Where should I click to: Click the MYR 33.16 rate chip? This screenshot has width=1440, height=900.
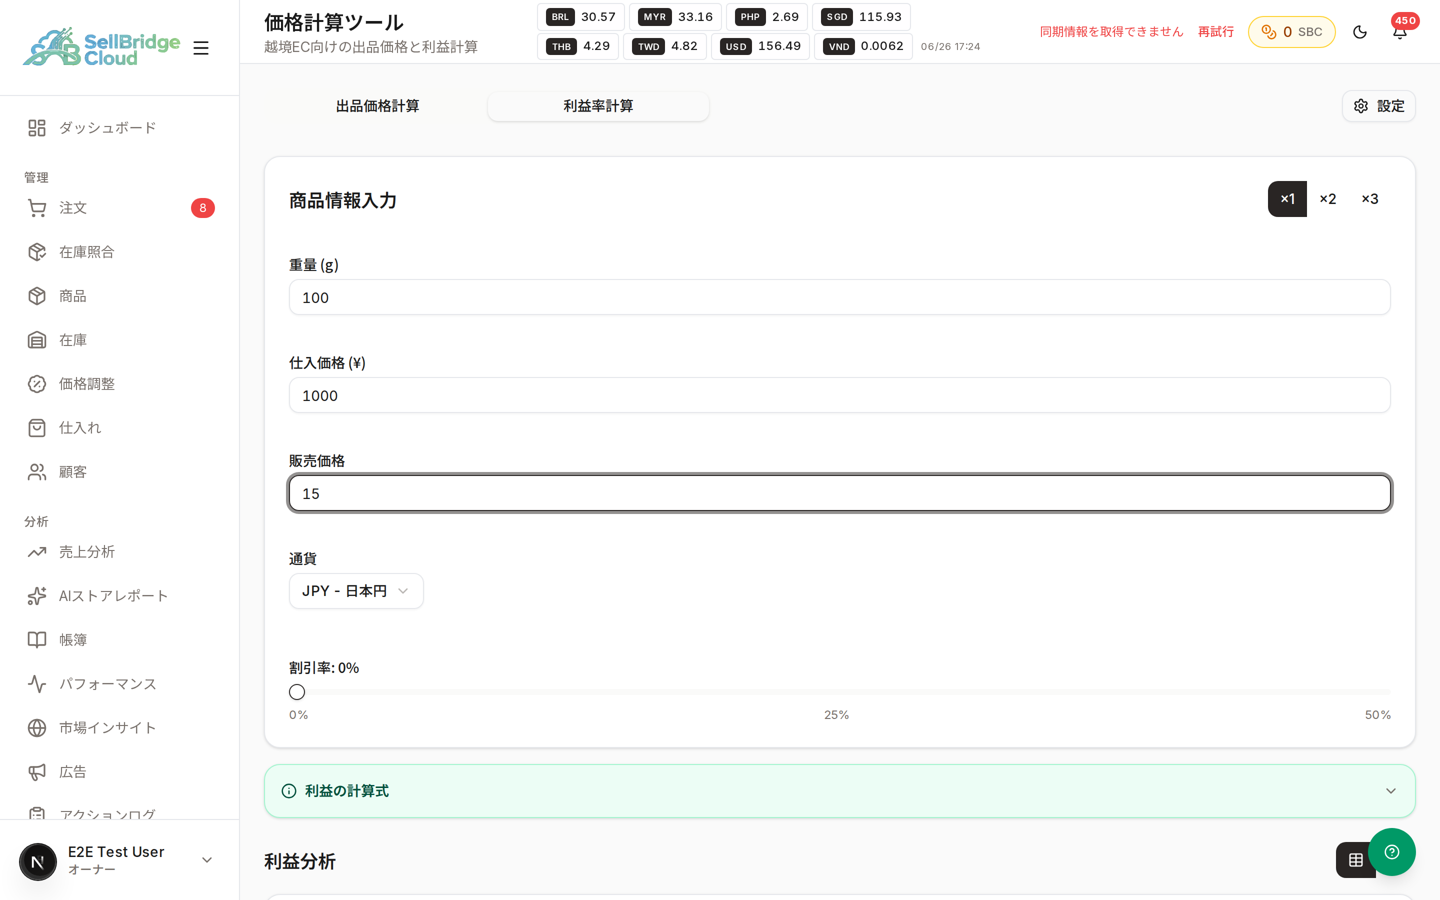[675, 16]
